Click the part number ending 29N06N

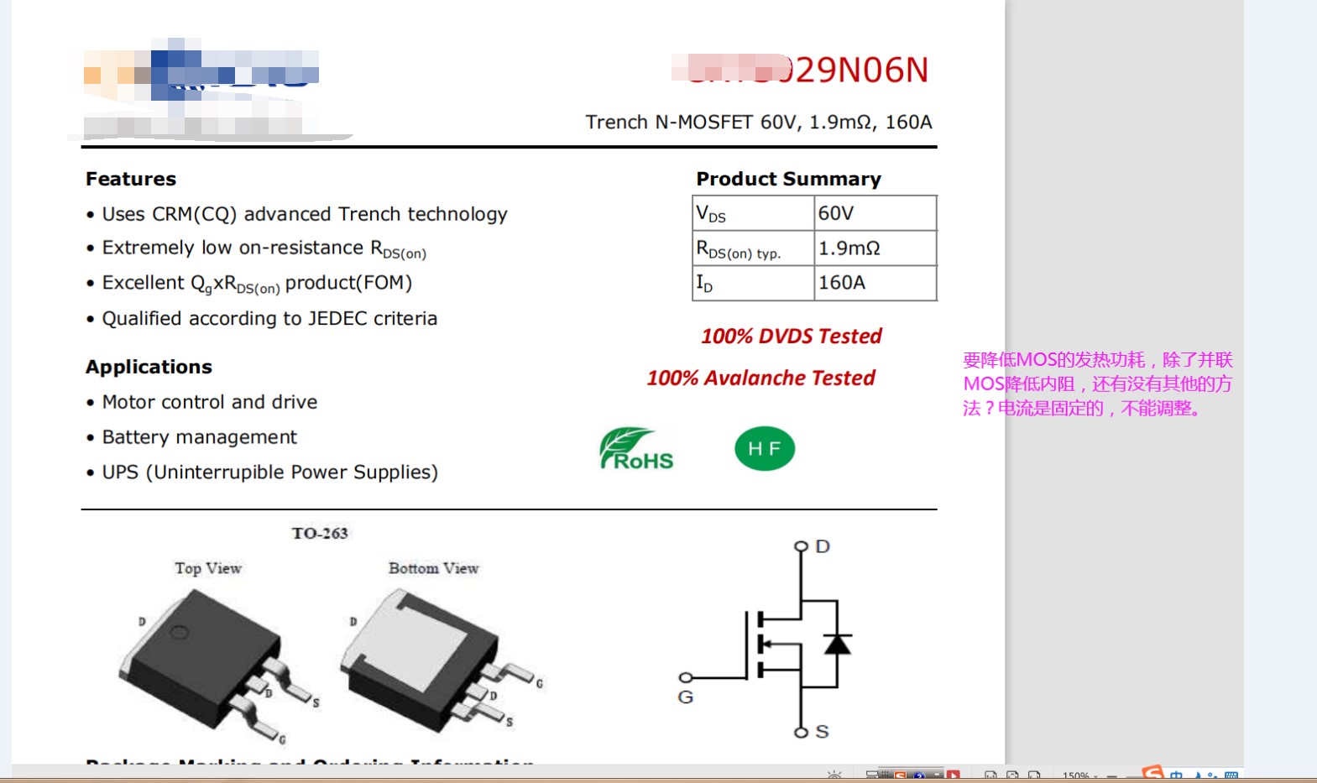click(x=800, y=70)
